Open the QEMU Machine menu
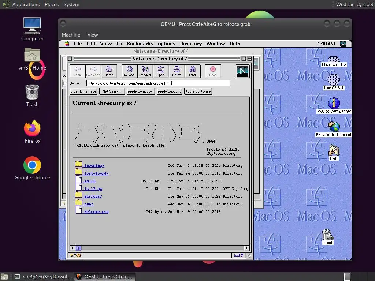Screen dimensions: 375x281 [x=71, y=35]
